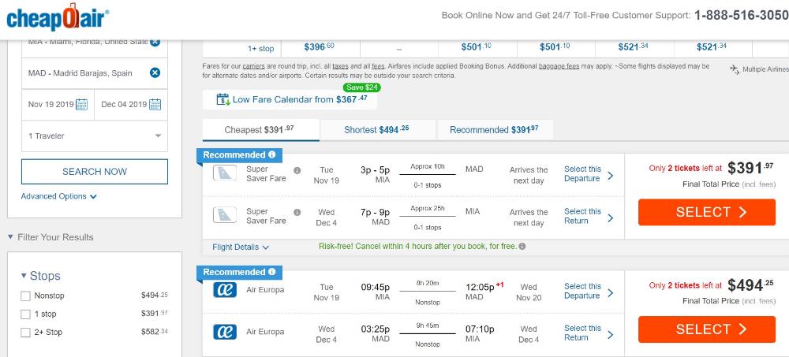This screenshot has width=789, height=357.
Task: Check the 1 stop filter
Action: [26, 314]
